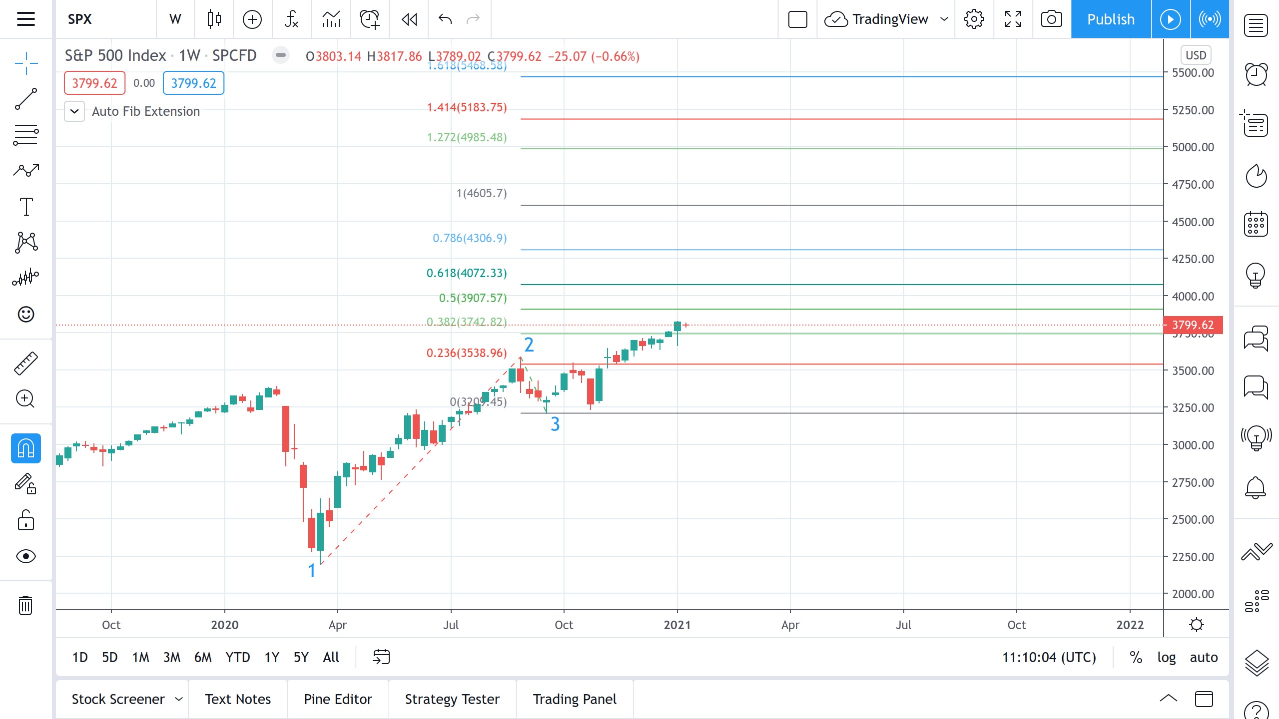1279x719 pixels.
Task: Toggle the magnet mode
Action: [26, 448]
